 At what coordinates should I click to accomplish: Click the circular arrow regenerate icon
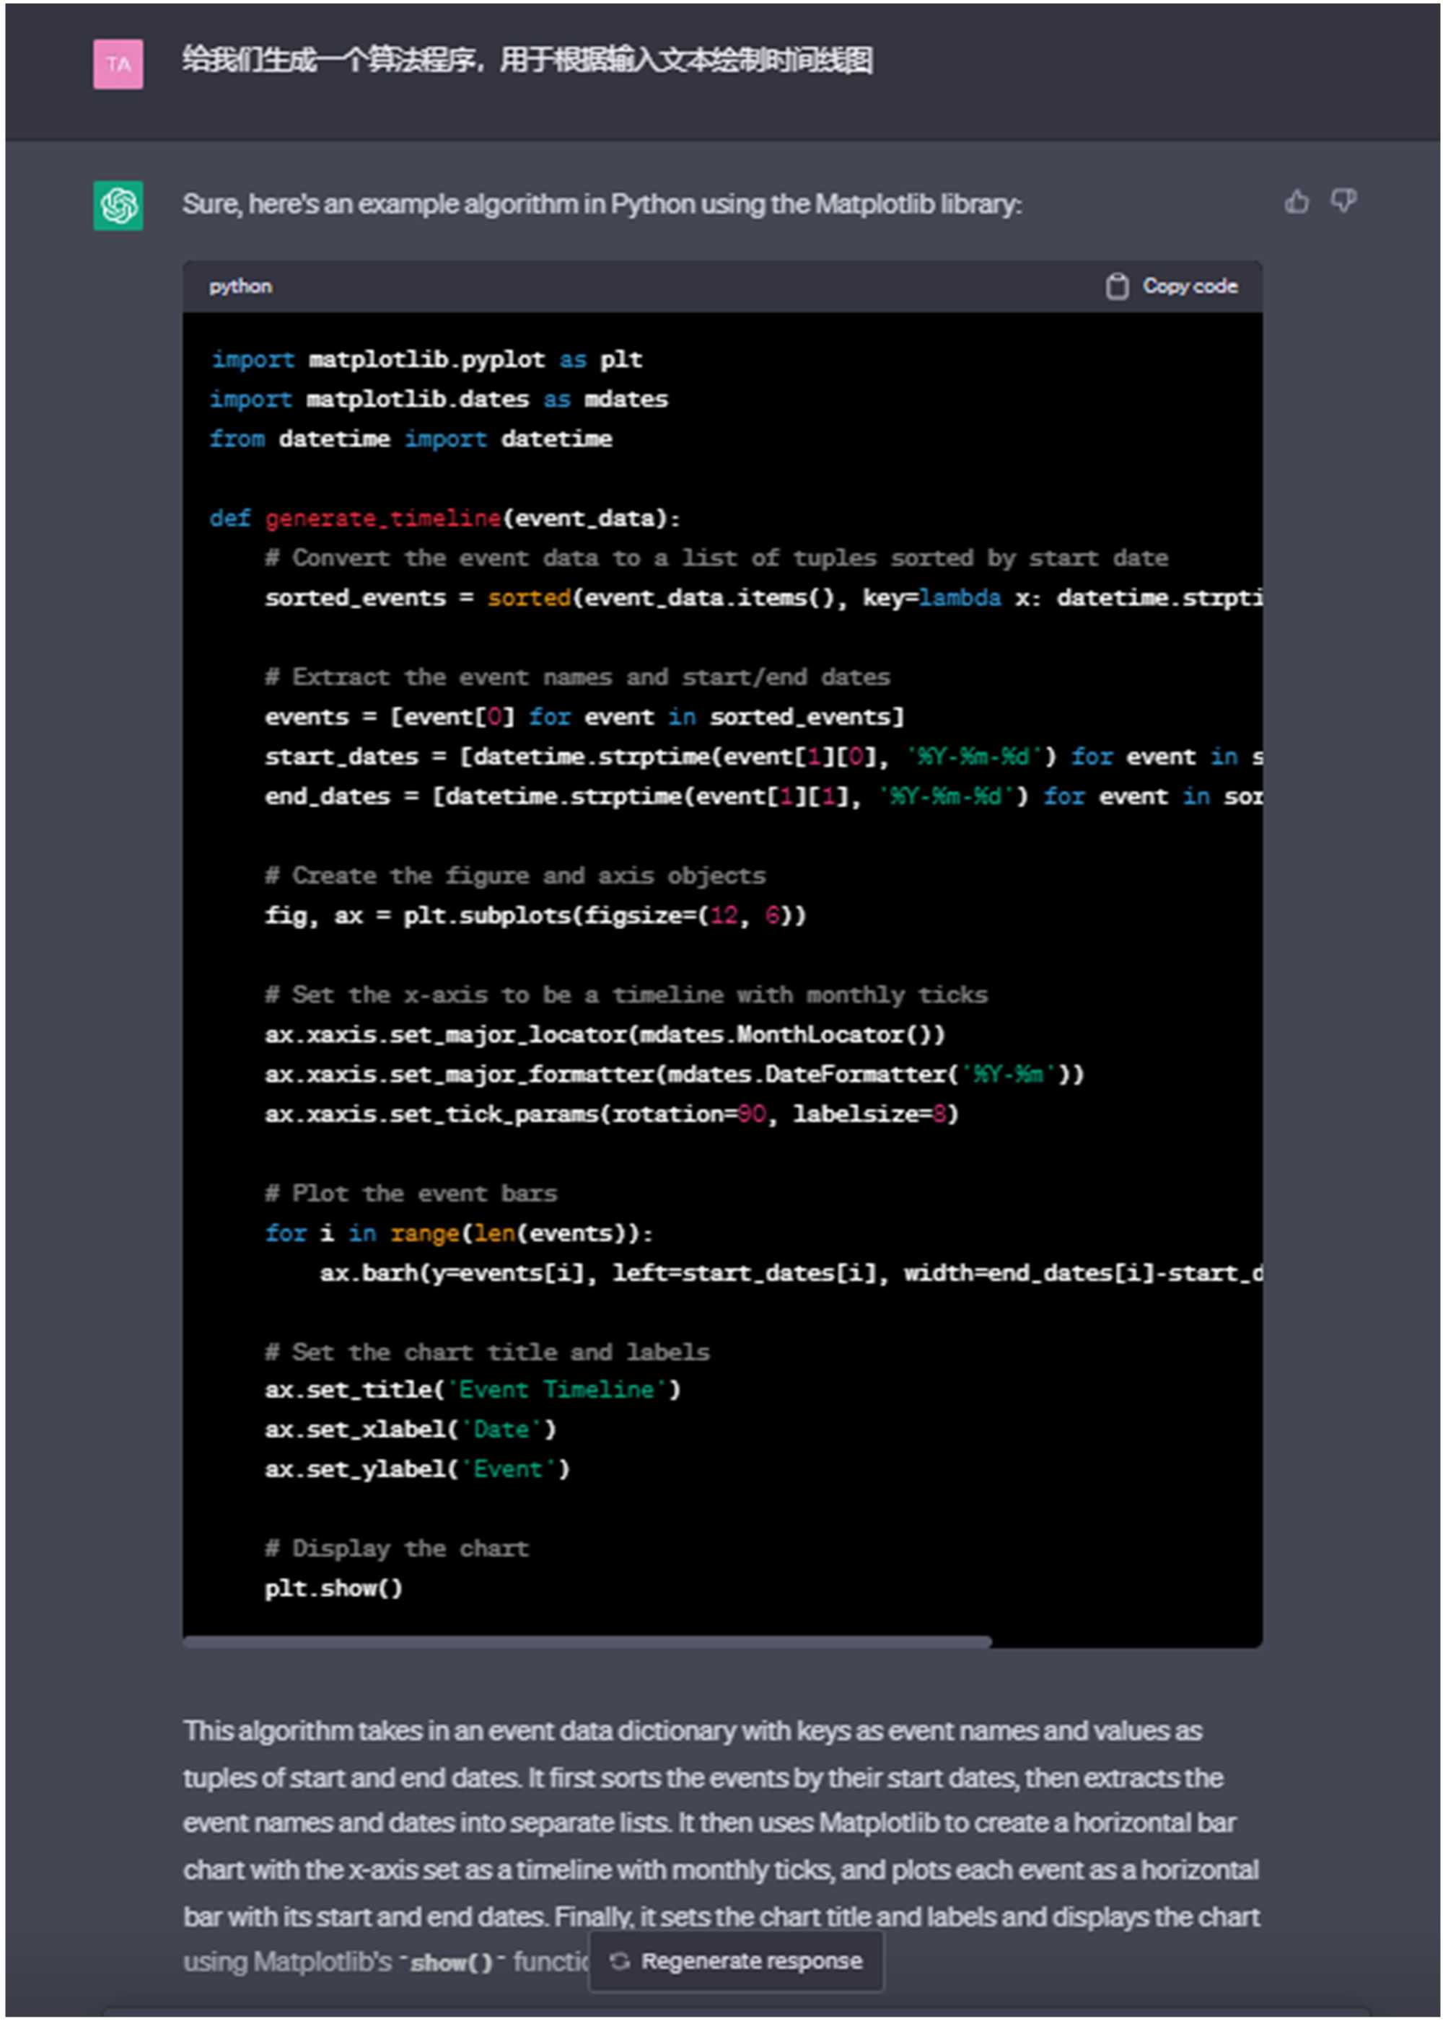(620, 1960)
